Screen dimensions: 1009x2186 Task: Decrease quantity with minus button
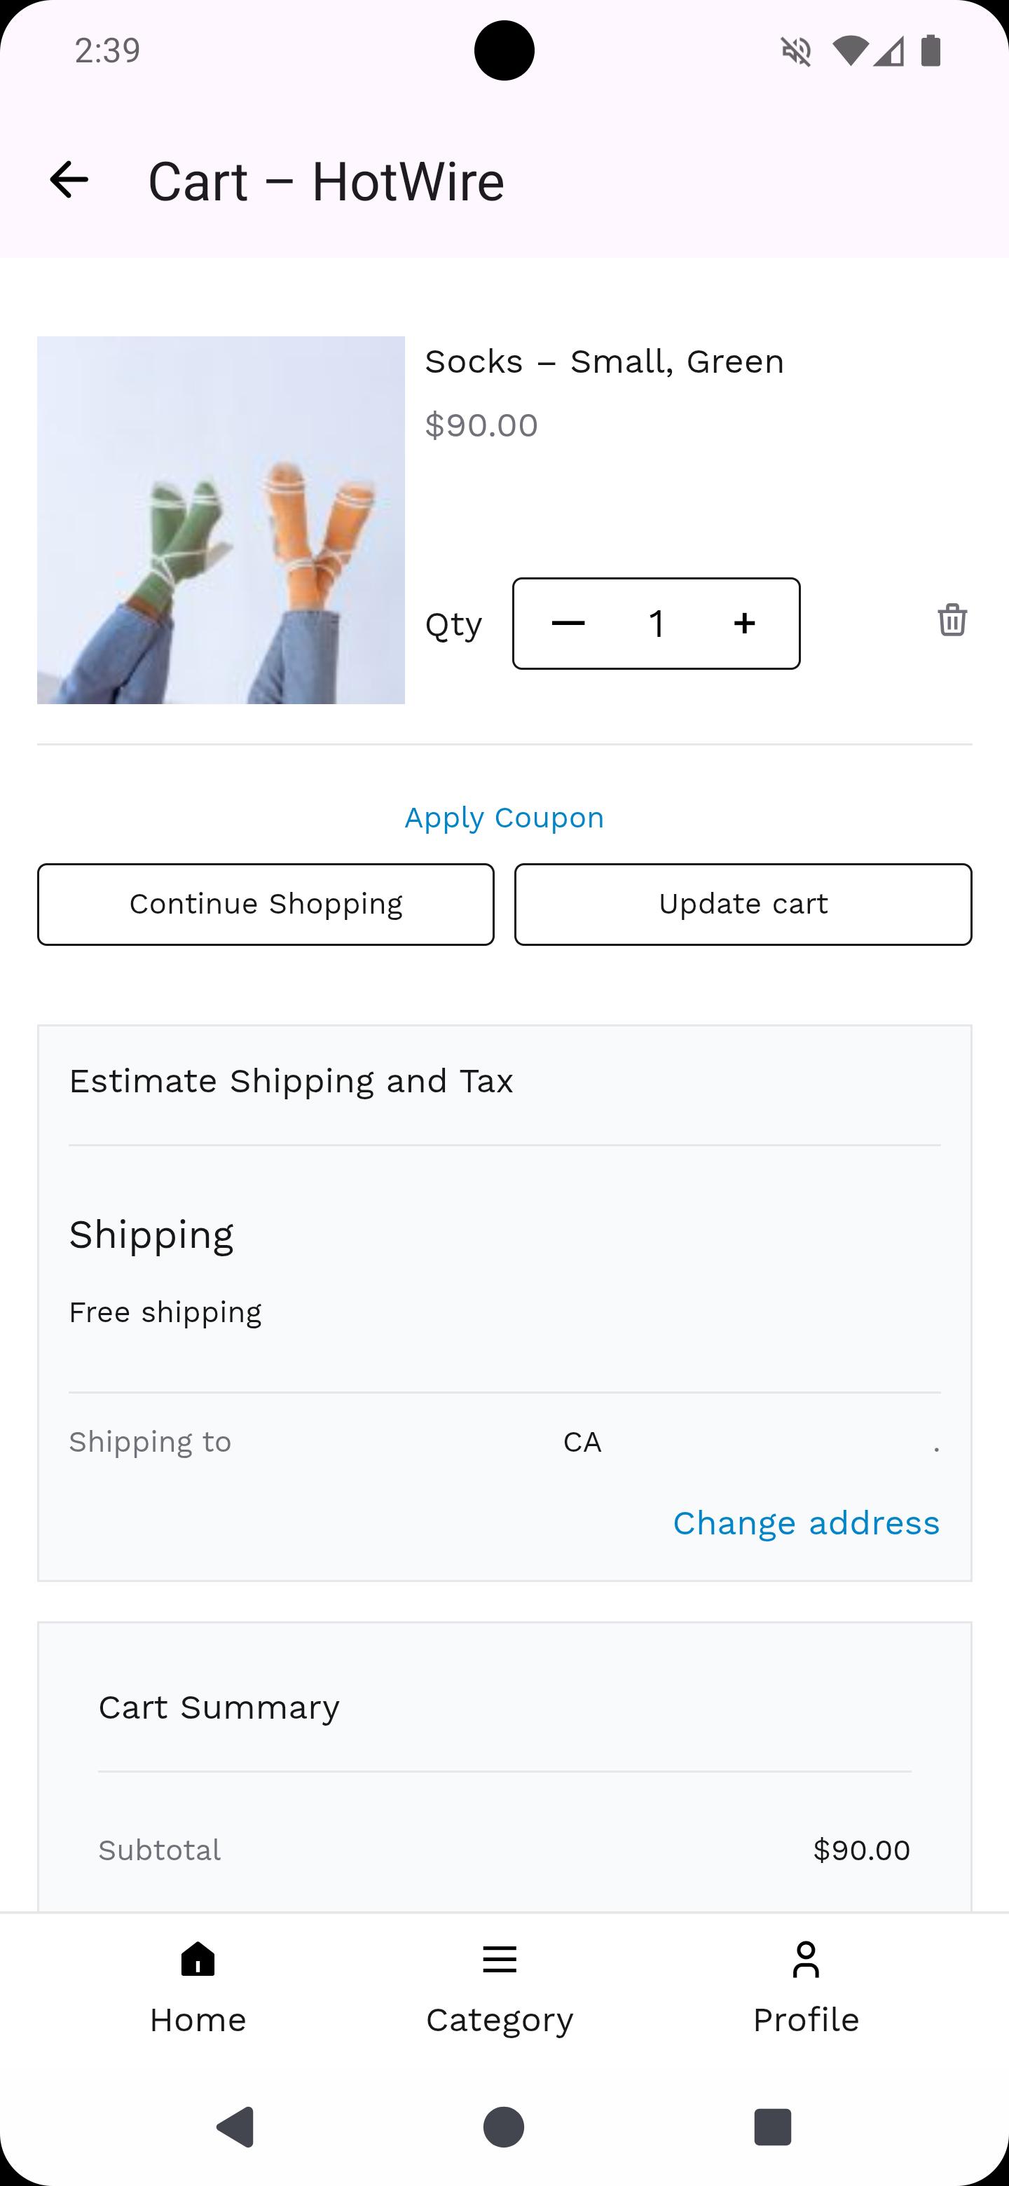tap(568, 624)
